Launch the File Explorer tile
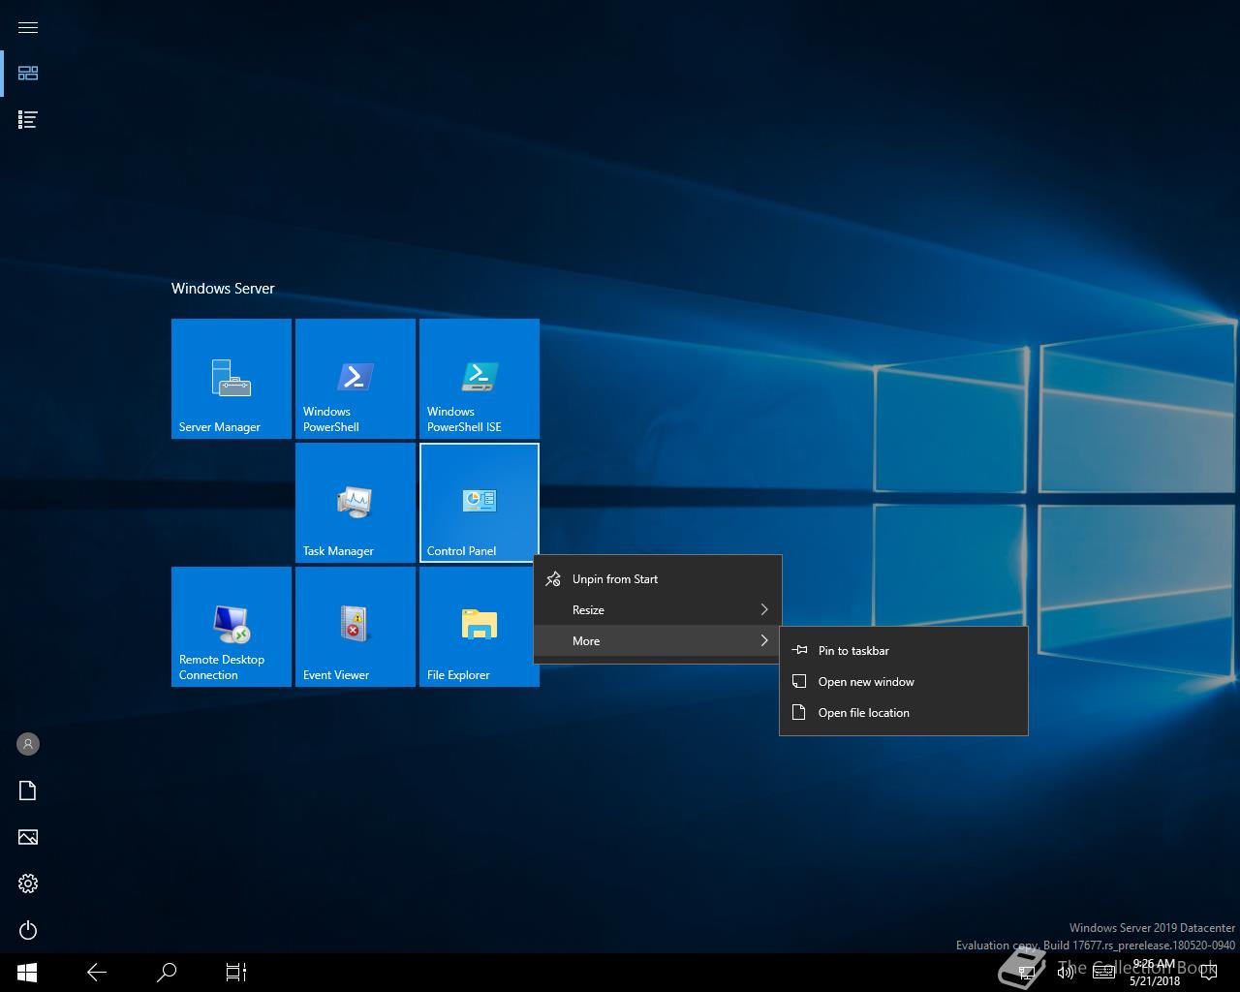 480,627
